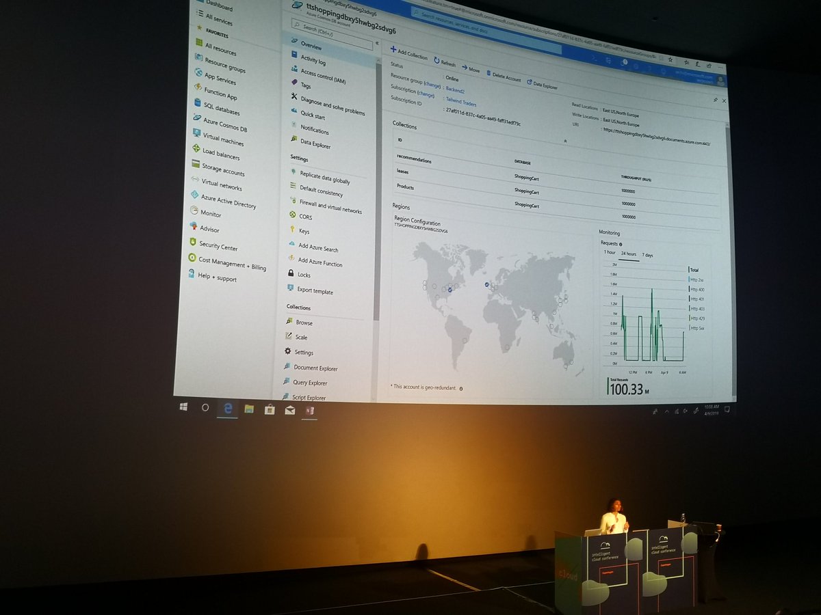
Task: Select the Virtual machines icon
Action: point(196,133)
